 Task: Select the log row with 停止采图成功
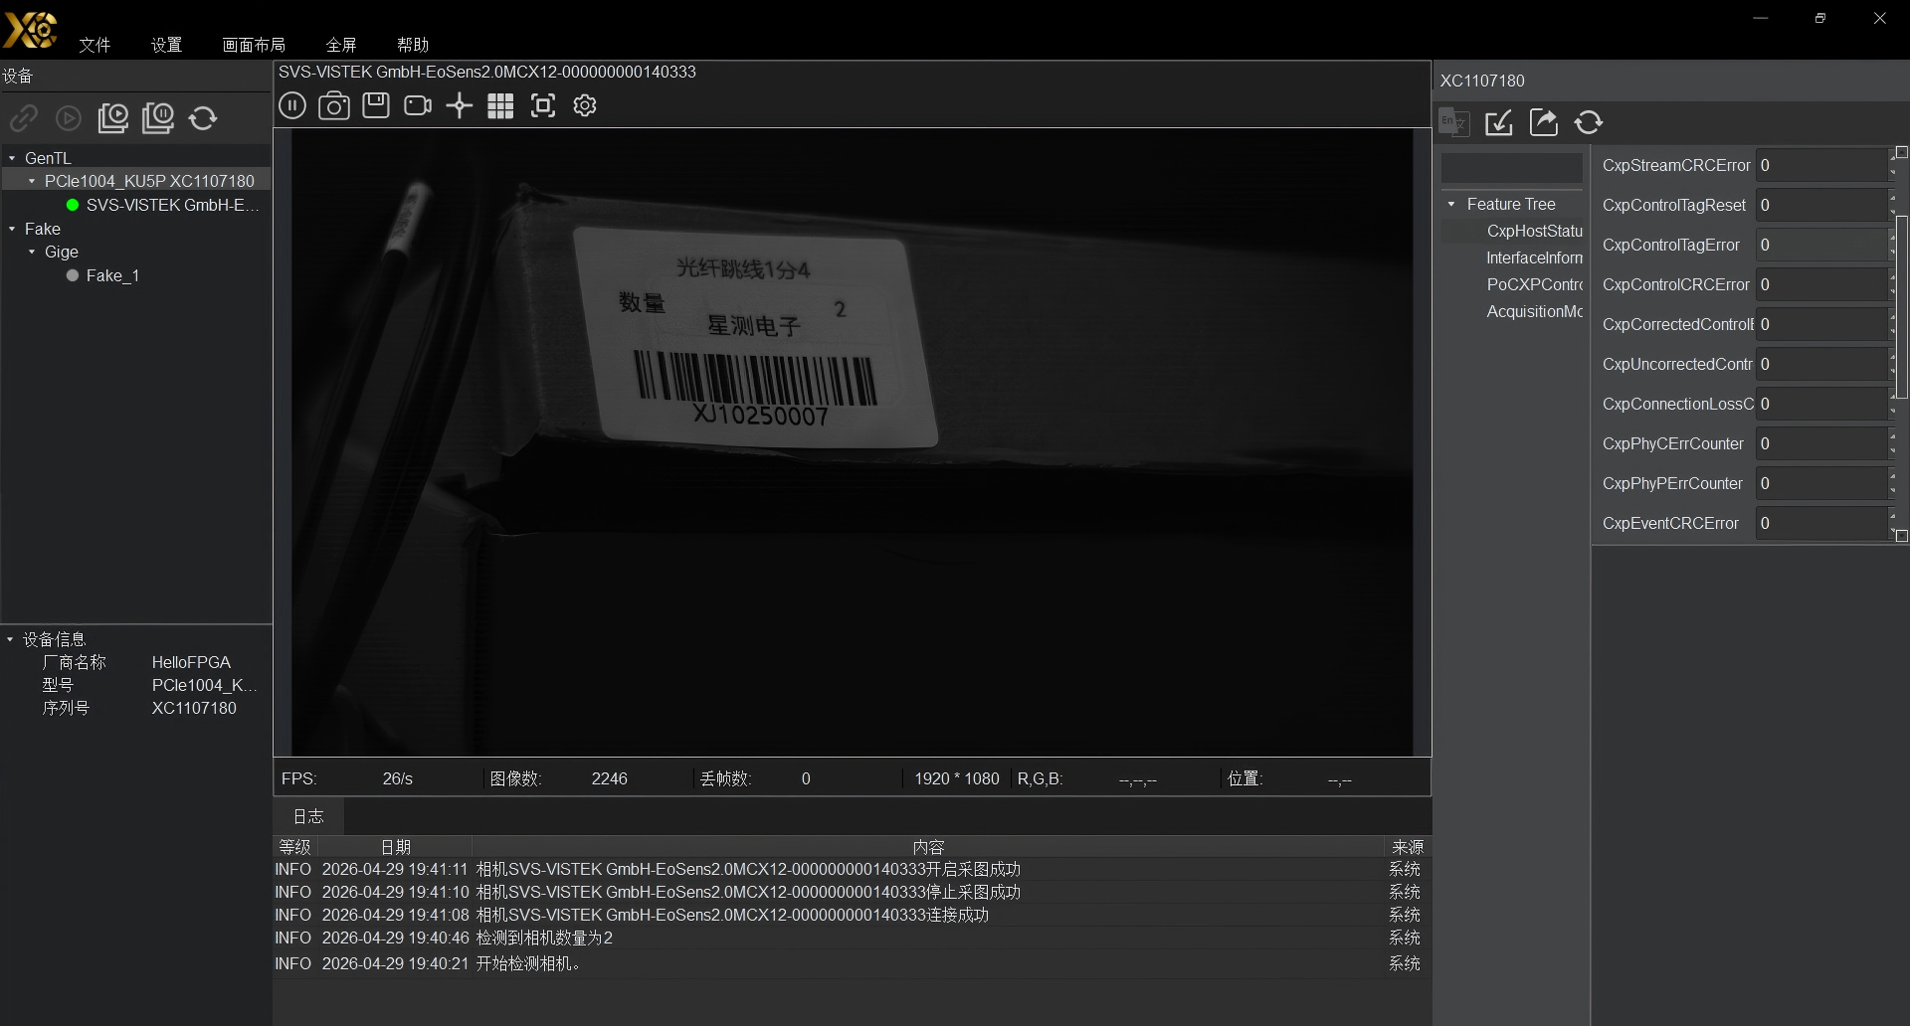[x=853, y=892]
